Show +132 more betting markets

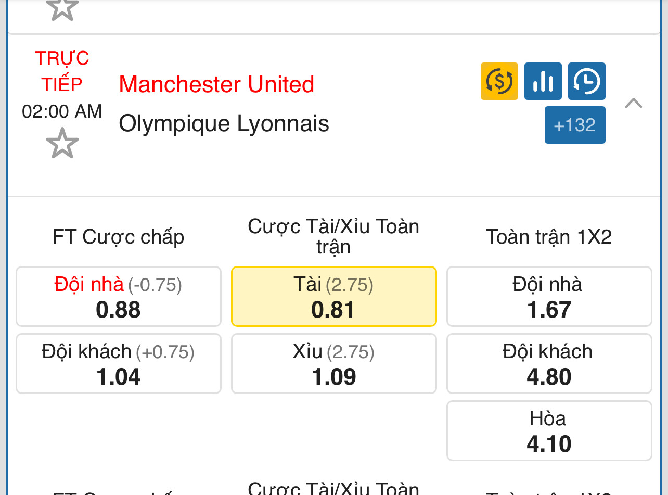575,125
